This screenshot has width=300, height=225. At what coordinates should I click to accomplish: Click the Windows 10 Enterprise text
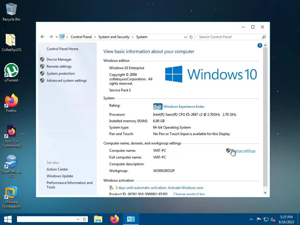127,68
